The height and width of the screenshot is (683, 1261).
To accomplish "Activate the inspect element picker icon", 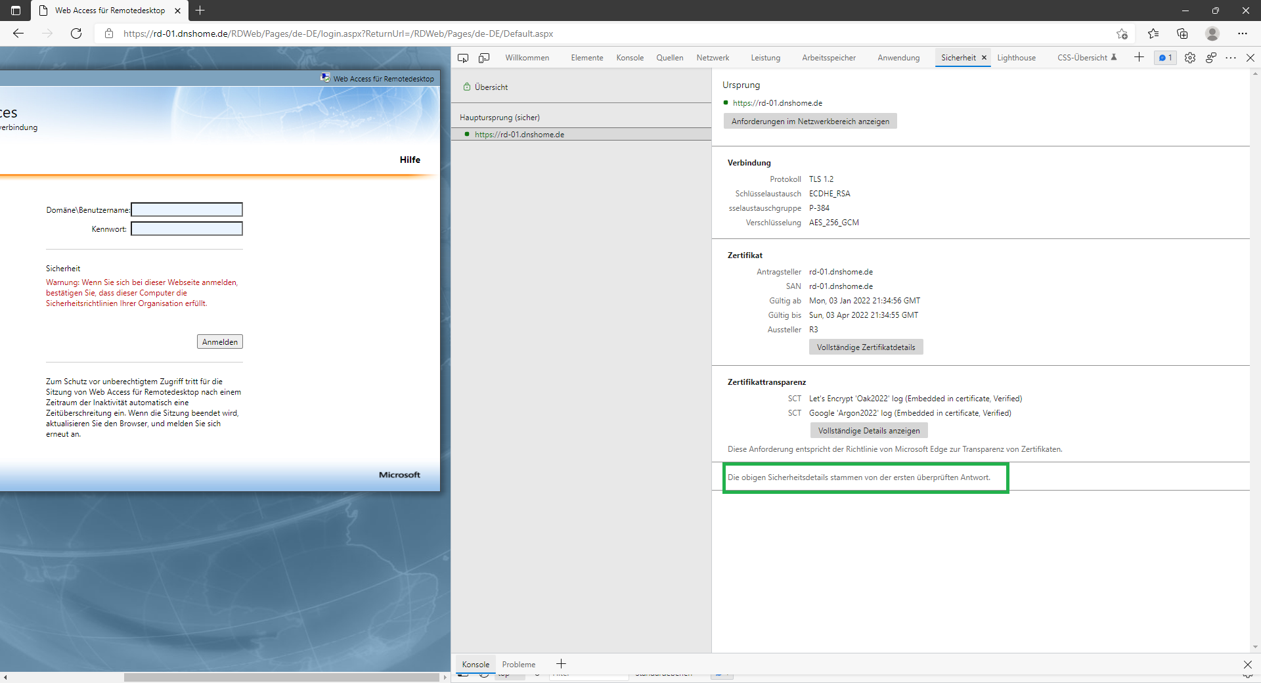I will pyautogui.click(x=463, y=58).
